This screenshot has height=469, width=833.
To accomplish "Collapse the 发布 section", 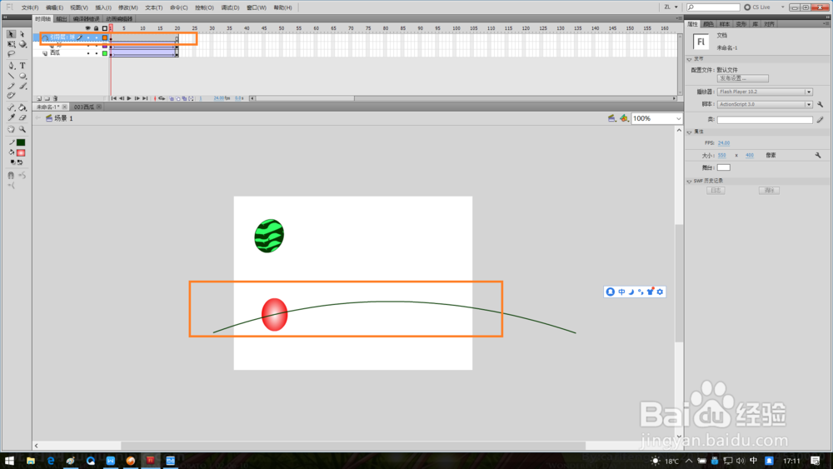I will 690,59.
